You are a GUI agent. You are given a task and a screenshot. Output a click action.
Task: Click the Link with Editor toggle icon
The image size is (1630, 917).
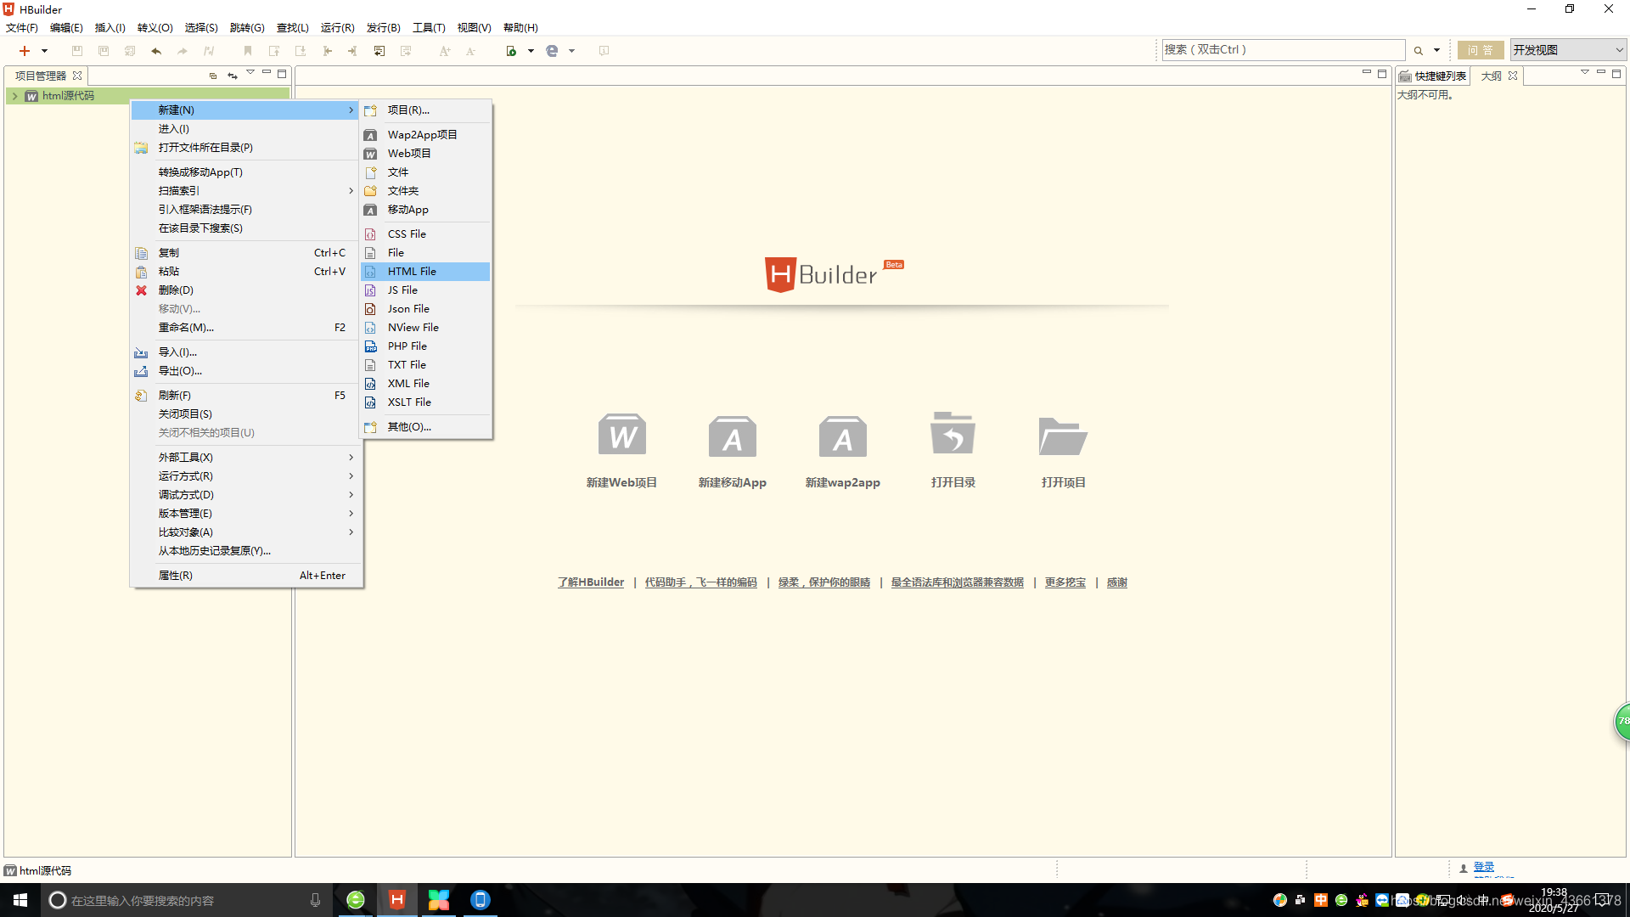click(232, 76)
